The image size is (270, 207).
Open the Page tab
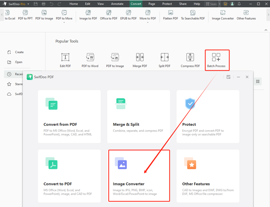point(152,4)
